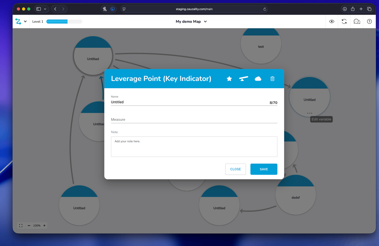The image size is (379, 246).
Task: Close the Leverage Point dialog
Action: (x=236, y=169)
